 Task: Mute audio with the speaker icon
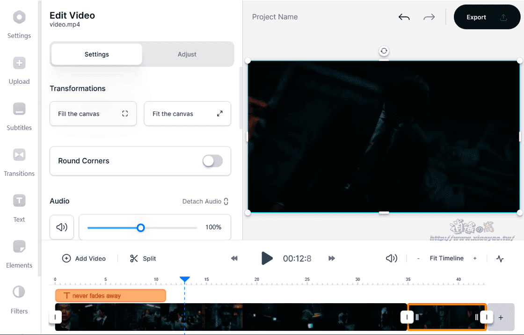tap(61, 227)
